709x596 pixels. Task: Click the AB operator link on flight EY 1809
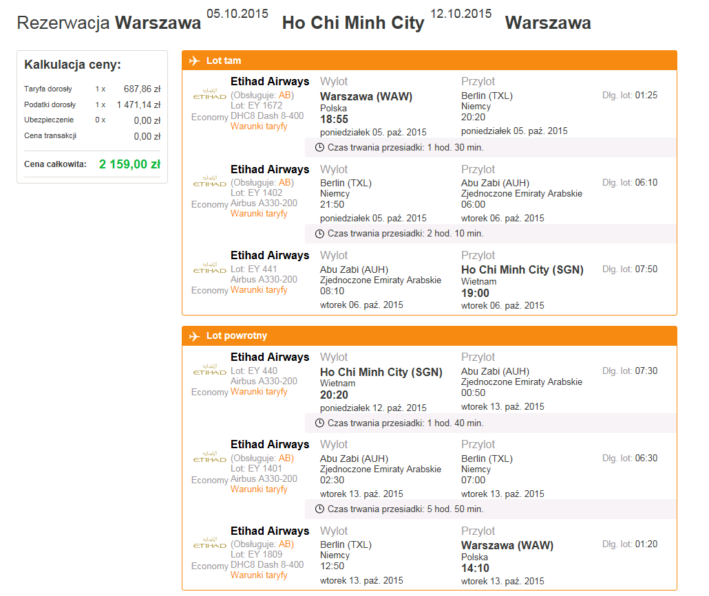point(285,544)
